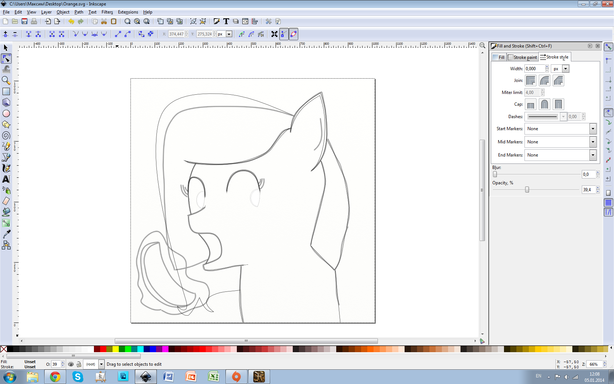
Task: Select the Dropper color picker tool
Action: click(x=6, y=234)
